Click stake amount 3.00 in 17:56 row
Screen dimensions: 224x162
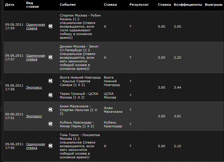coord(161,87)
